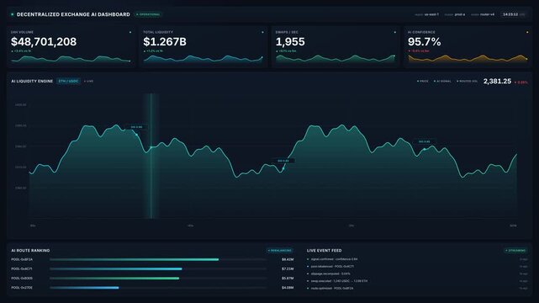Image resolution: width=539 pixels, height=303 pixels.
Task: Click the STREAMING badge in Live Event Feed
Action: point(515,250)
